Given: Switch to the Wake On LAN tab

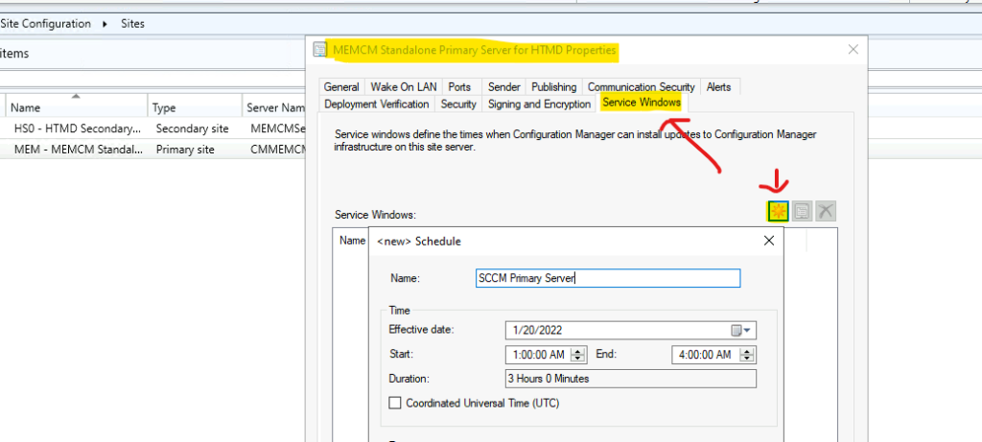Looking at the screenshot, I should point(404,87).
